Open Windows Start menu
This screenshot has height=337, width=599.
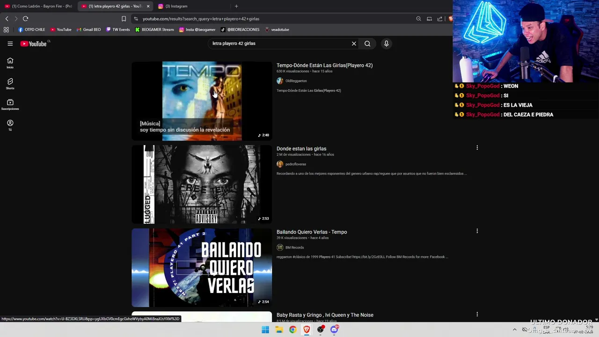click(265, 330)
